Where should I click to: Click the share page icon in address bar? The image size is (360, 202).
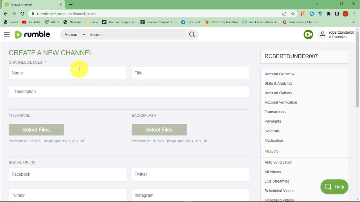[x=284, y=14]
